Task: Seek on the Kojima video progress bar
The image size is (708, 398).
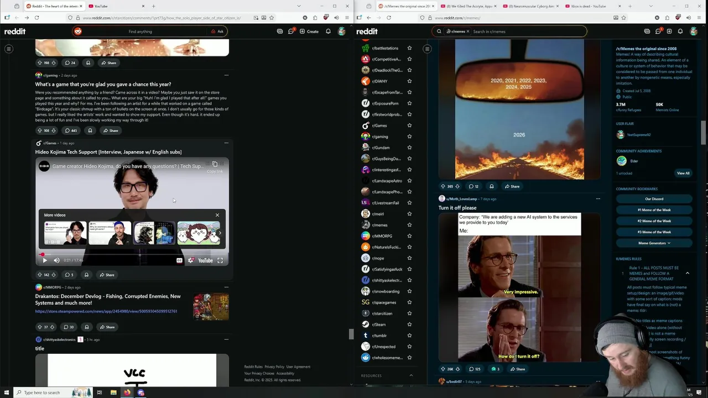Action: pyautogui.click(x=132, y=254)
